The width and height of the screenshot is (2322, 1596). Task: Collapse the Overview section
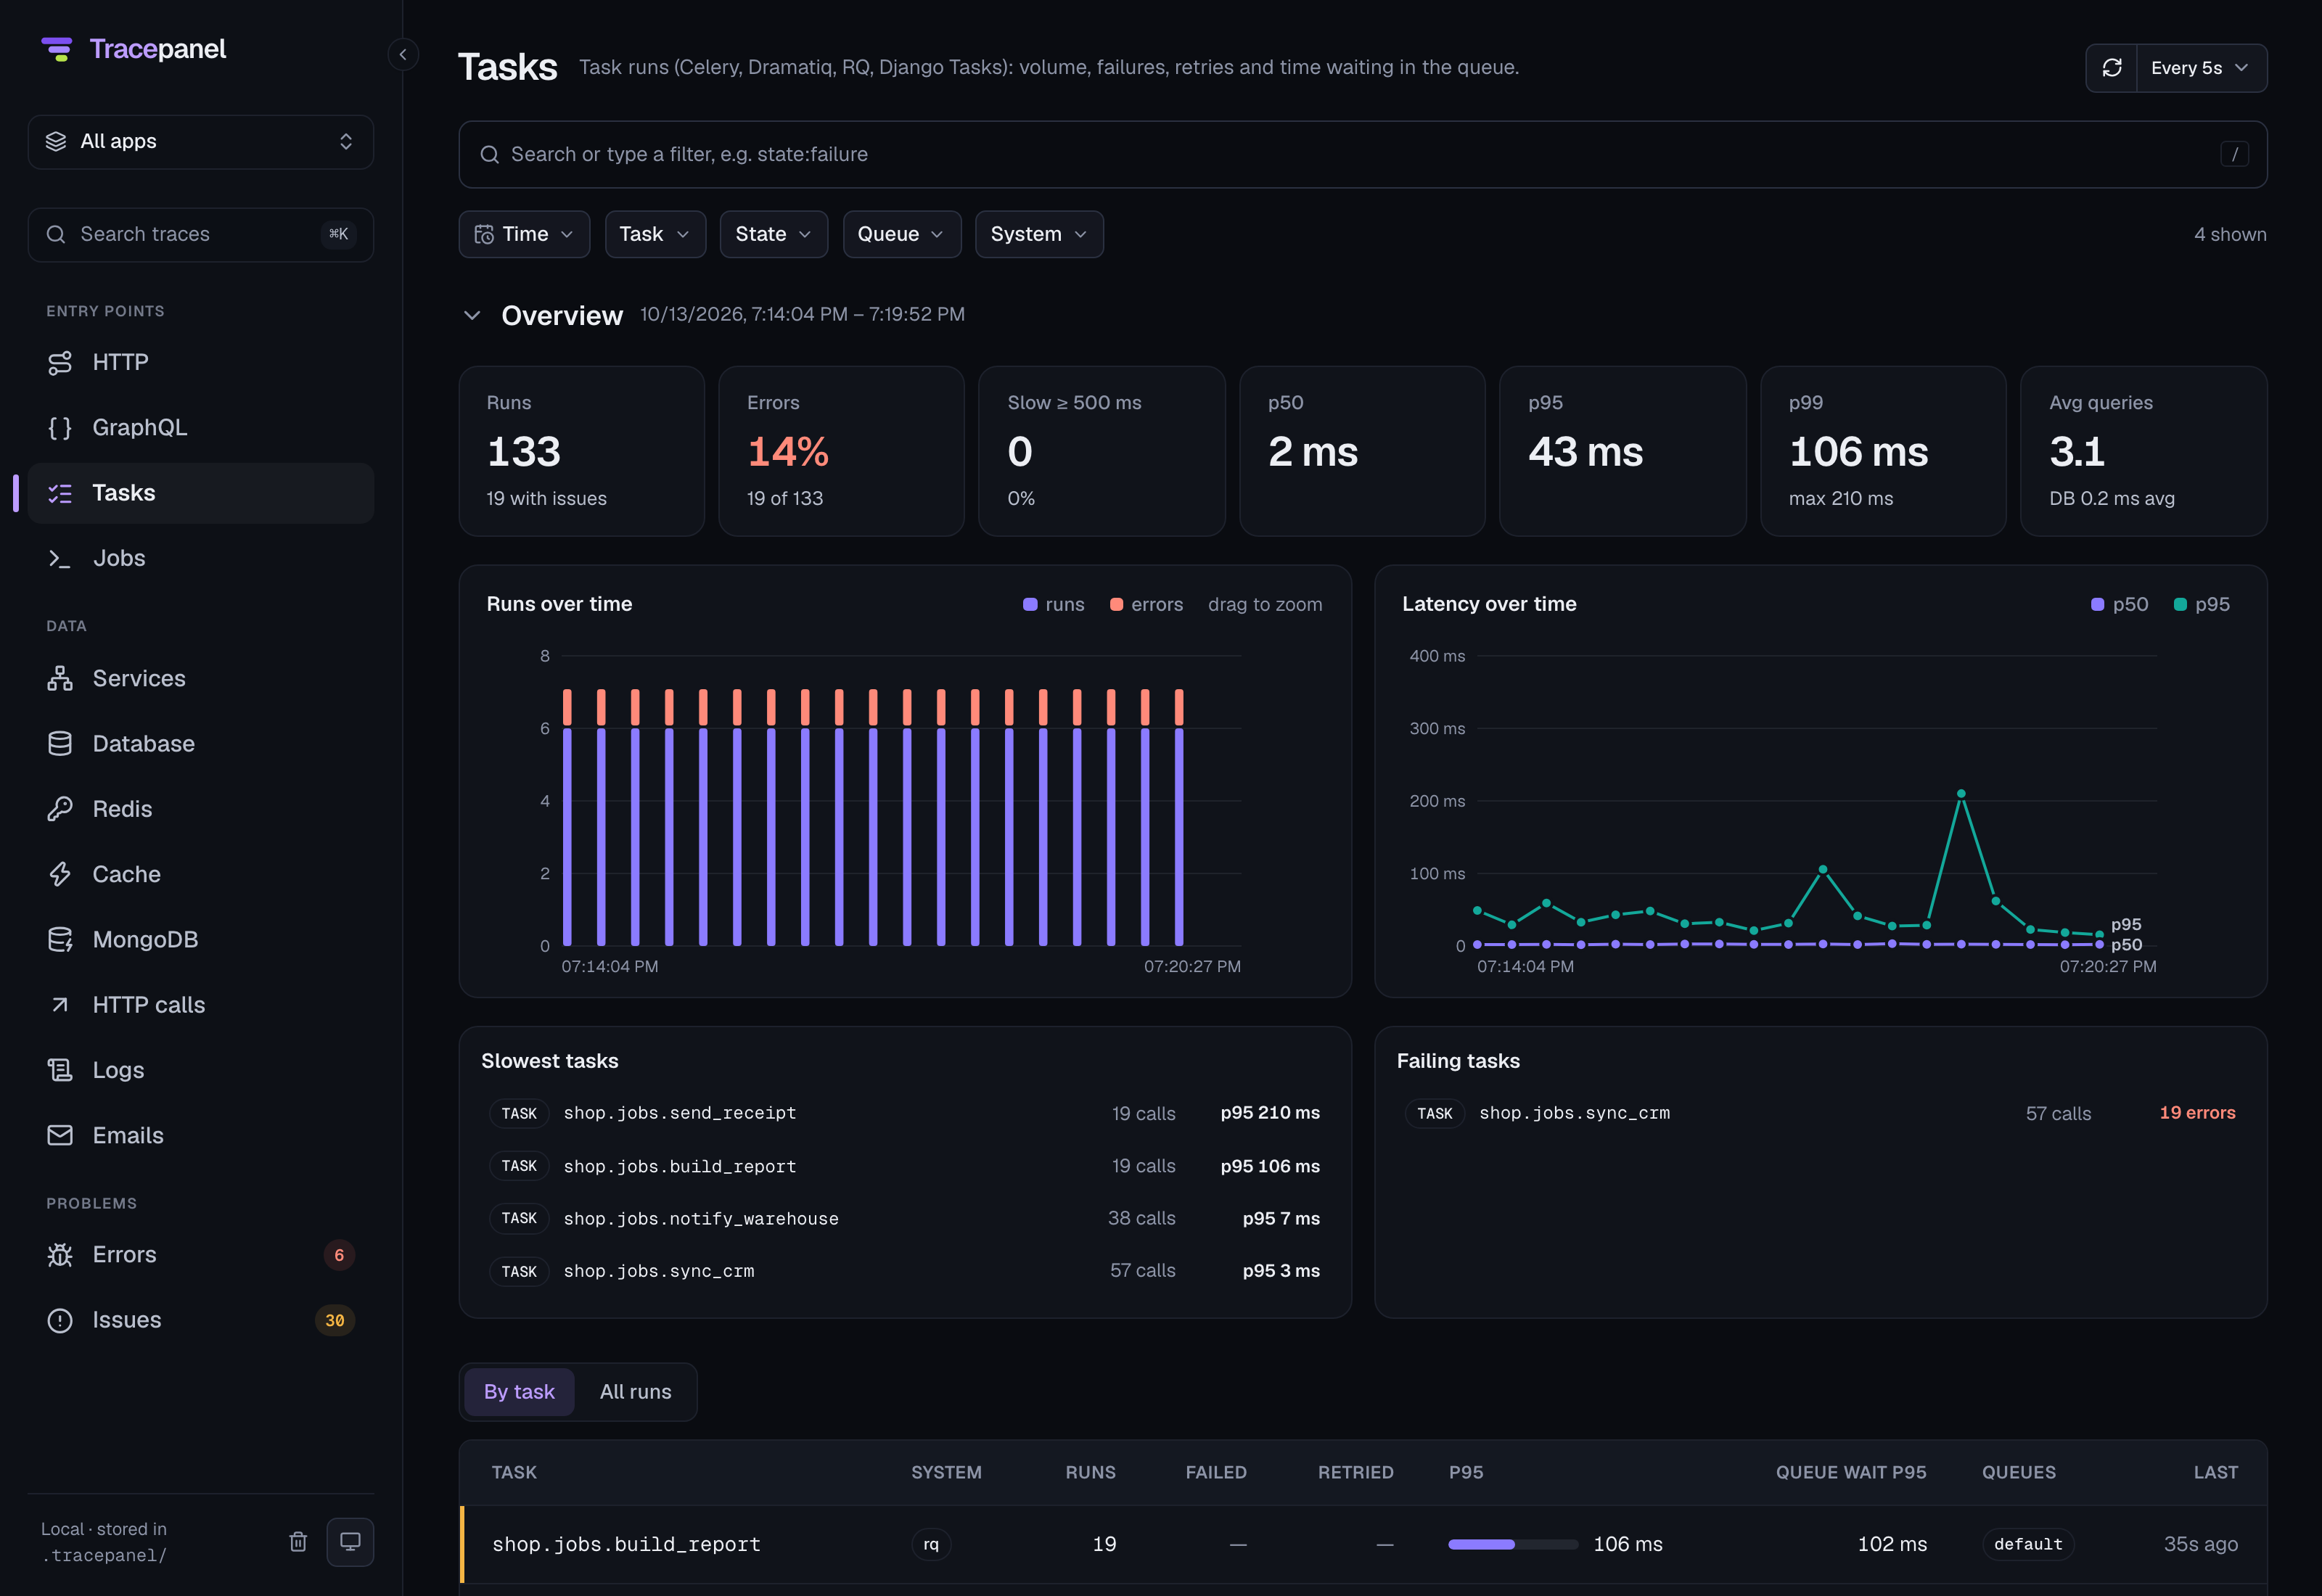(x=472, y=315)
